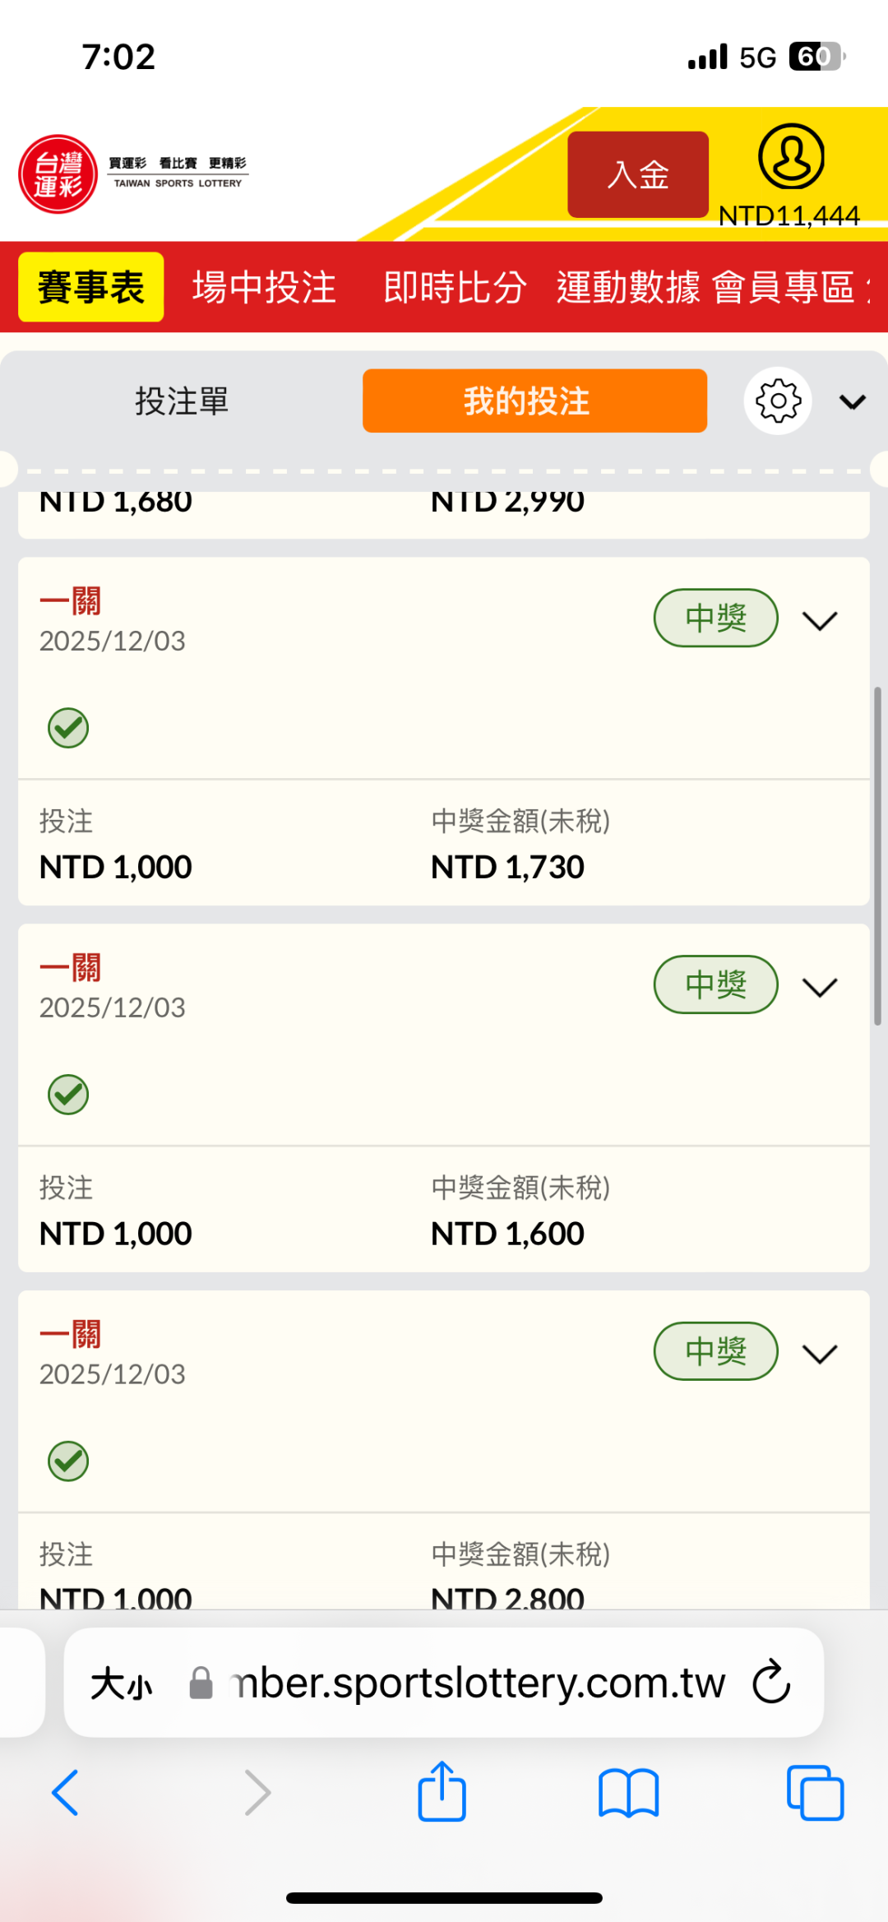Tap green checkmark on NTD 1,600 bet
This screenshot has width=888, height=1922.
pyautogui.click(x=68, y=1095)
